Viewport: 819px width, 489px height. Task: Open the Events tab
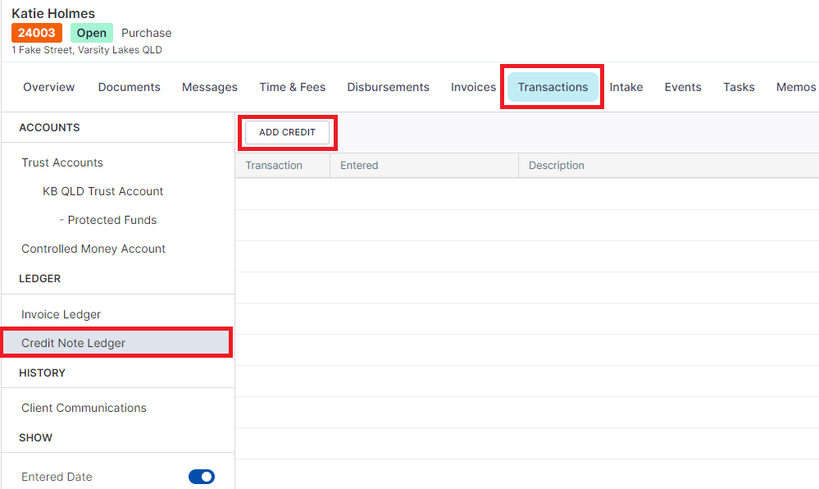tap(683, 87)
